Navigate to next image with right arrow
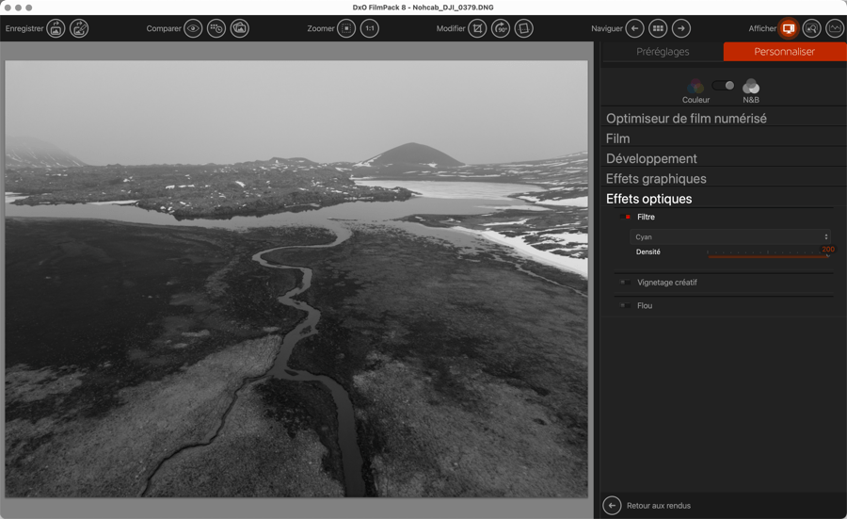Viewport: 847px width, 519px height. tap(681, 29)
